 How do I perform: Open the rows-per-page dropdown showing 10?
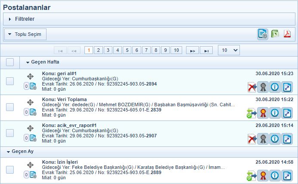pyautogui.click(x=229, y=50)
